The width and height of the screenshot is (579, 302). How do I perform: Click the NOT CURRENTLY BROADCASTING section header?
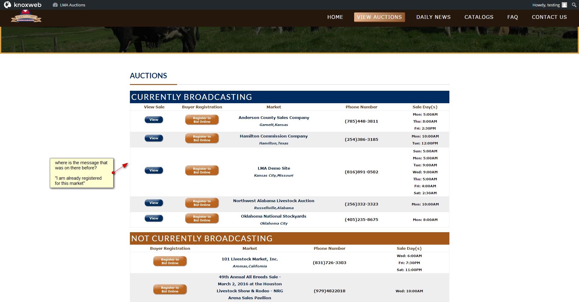pos(290,239)
